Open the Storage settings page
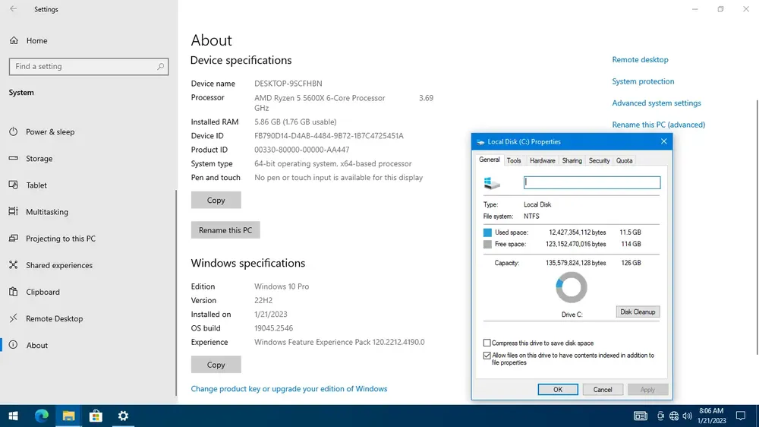759x427 pixels. click(x=39, y=159)
